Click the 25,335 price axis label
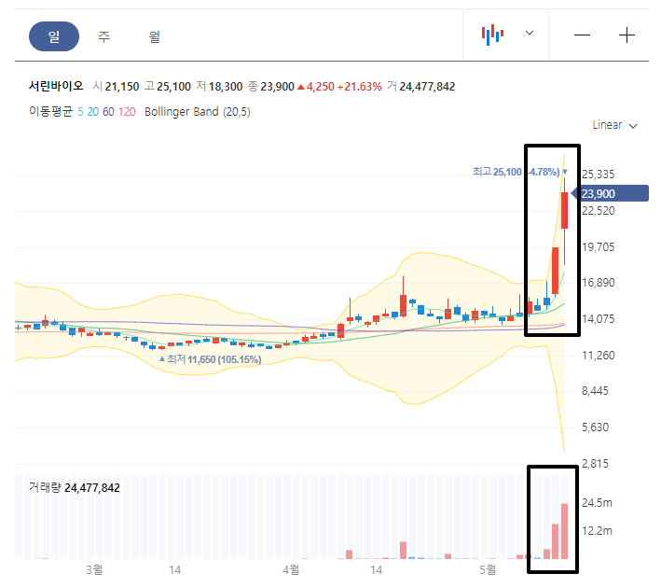 [599, 174]
